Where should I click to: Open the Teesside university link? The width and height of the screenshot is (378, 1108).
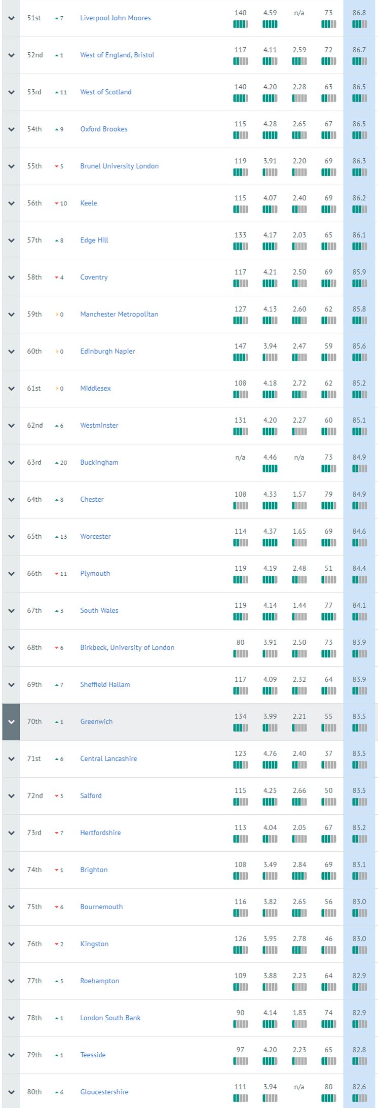[x=93, y=1055]
